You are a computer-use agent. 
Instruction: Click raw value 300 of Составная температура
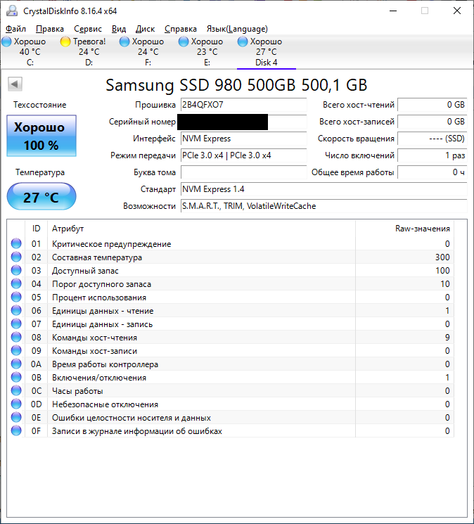click(442, 257)
